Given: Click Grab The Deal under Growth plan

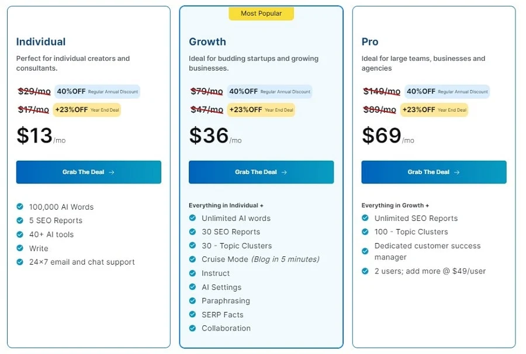Looking at the screenshot, I should point(261,172).
